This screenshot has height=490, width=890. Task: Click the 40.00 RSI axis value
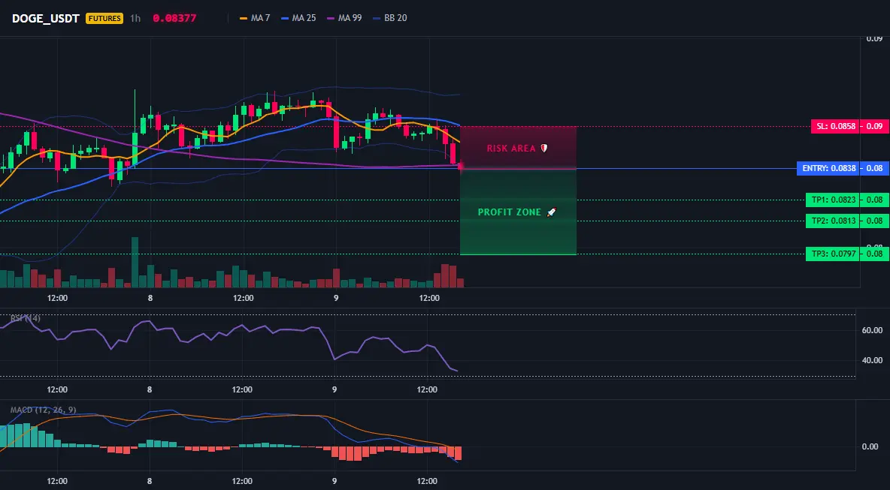[x=872, y=360]
